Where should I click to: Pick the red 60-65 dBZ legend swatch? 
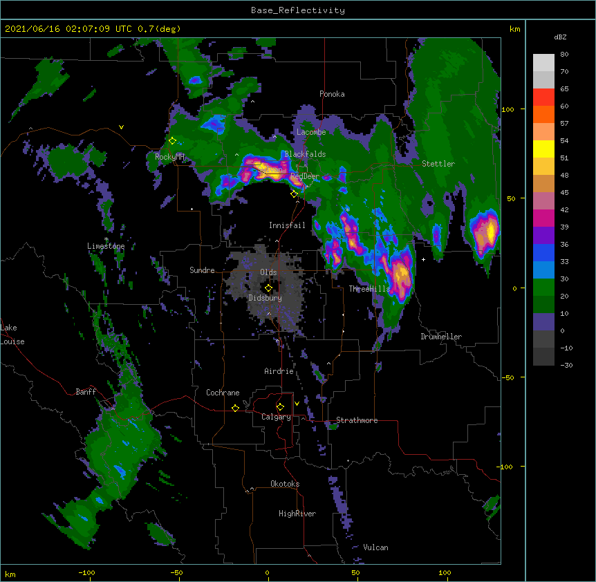pyautogui.click(x=543, y=97)
